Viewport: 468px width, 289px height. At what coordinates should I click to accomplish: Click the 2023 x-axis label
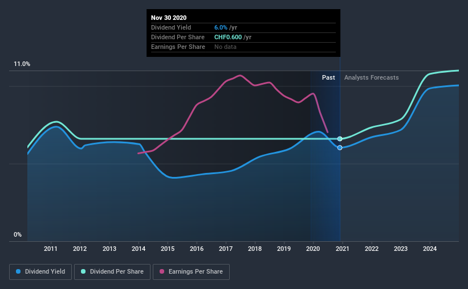pos(401,249)
